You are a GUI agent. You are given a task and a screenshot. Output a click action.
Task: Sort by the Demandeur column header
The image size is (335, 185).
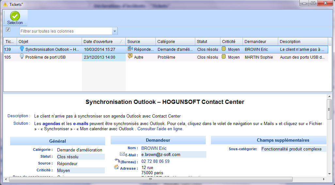click(x=260, y=42)
